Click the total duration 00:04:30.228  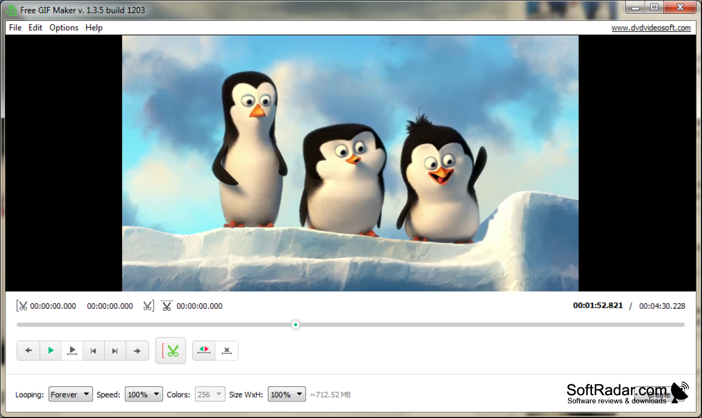pyautogui.click(x=662, y=306)
